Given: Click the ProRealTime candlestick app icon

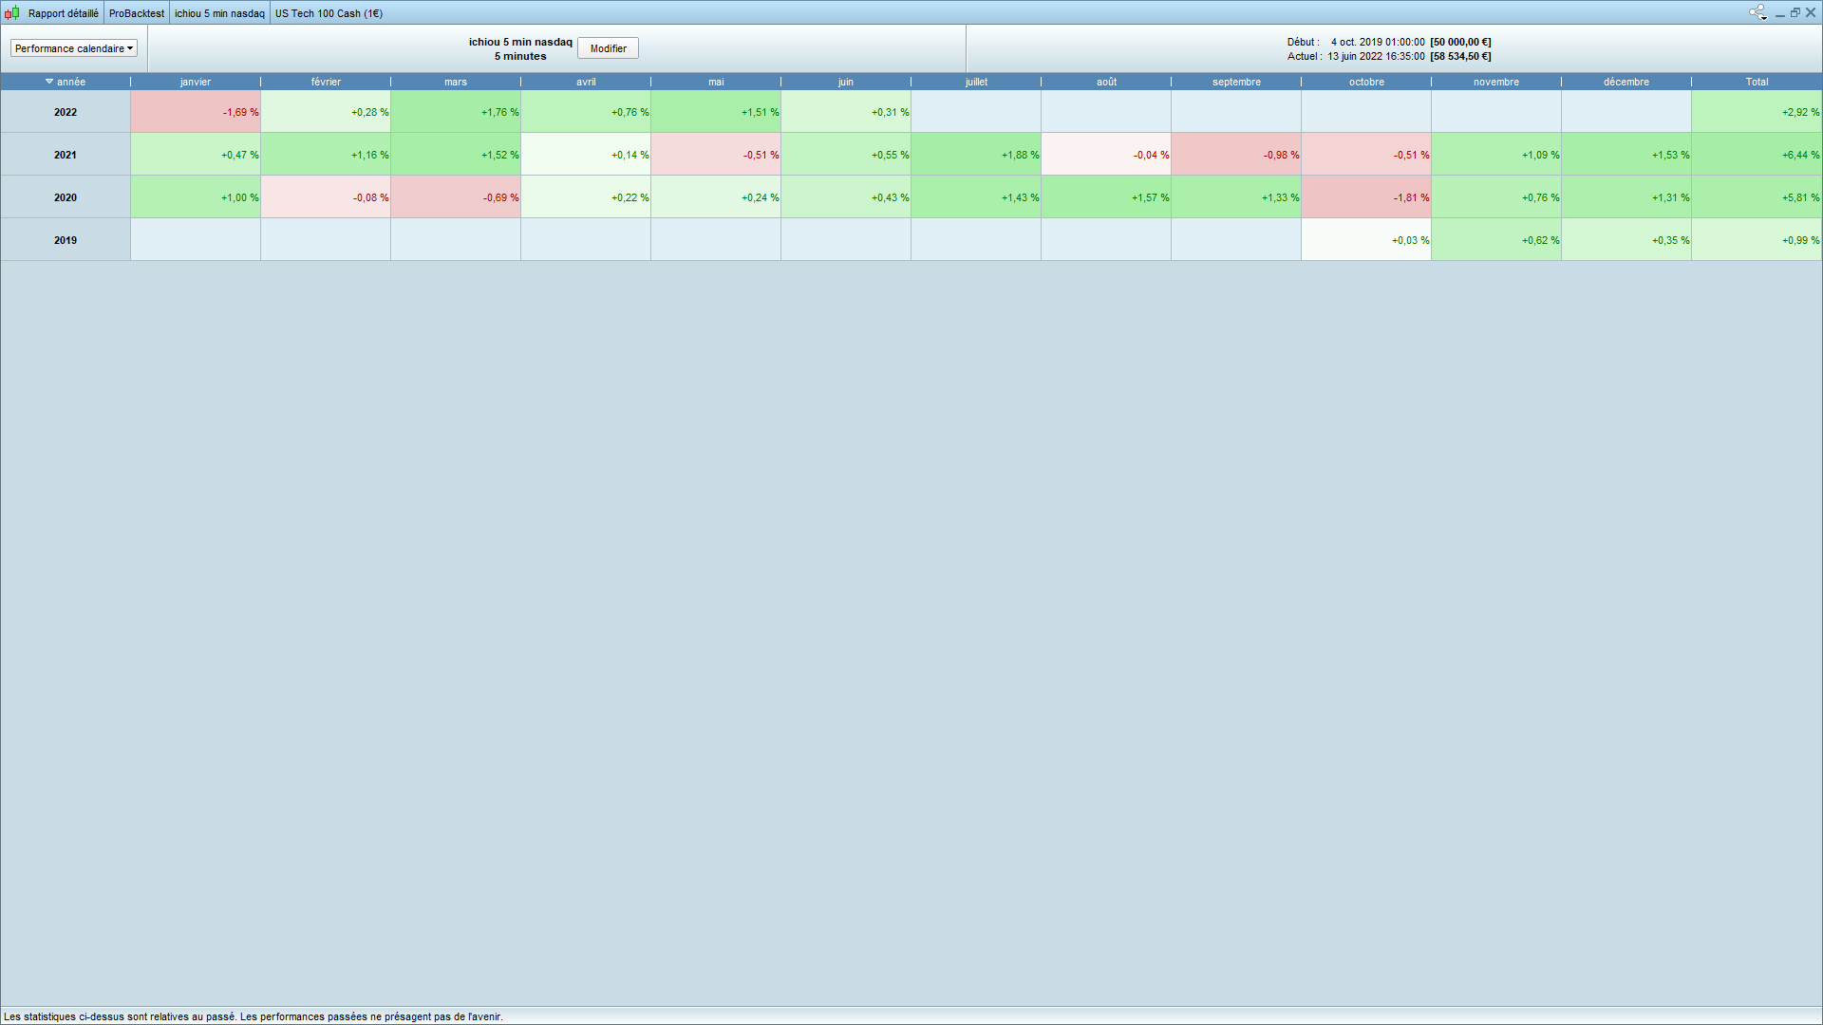Looking at the screenshot, I should tap(11, 13).
